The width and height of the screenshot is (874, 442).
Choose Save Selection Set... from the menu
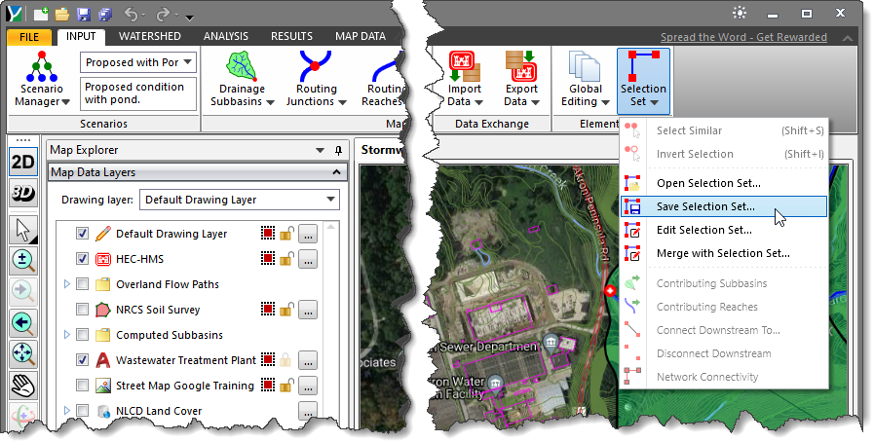(x=724, y=206)
